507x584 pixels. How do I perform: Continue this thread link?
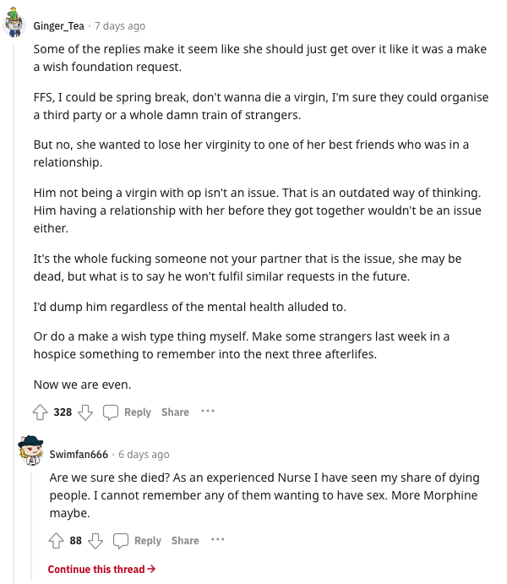point(101,569)
